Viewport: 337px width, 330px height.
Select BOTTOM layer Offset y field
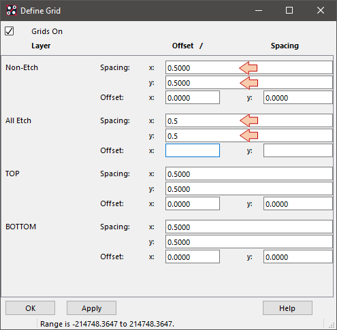(x=298, y=257)
